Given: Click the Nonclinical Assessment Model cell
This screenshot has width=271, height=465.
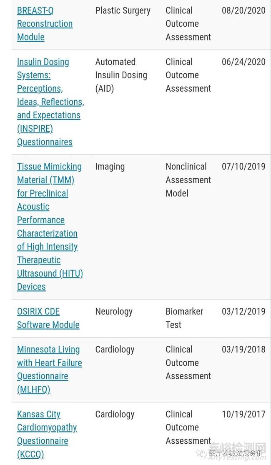Looking at the screenshot, I should click(188, 180).
